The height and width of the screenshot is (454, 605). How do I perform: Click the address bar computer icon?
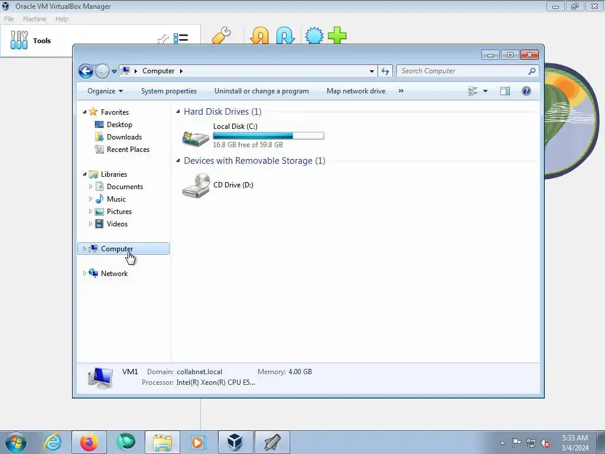point(125,71)
